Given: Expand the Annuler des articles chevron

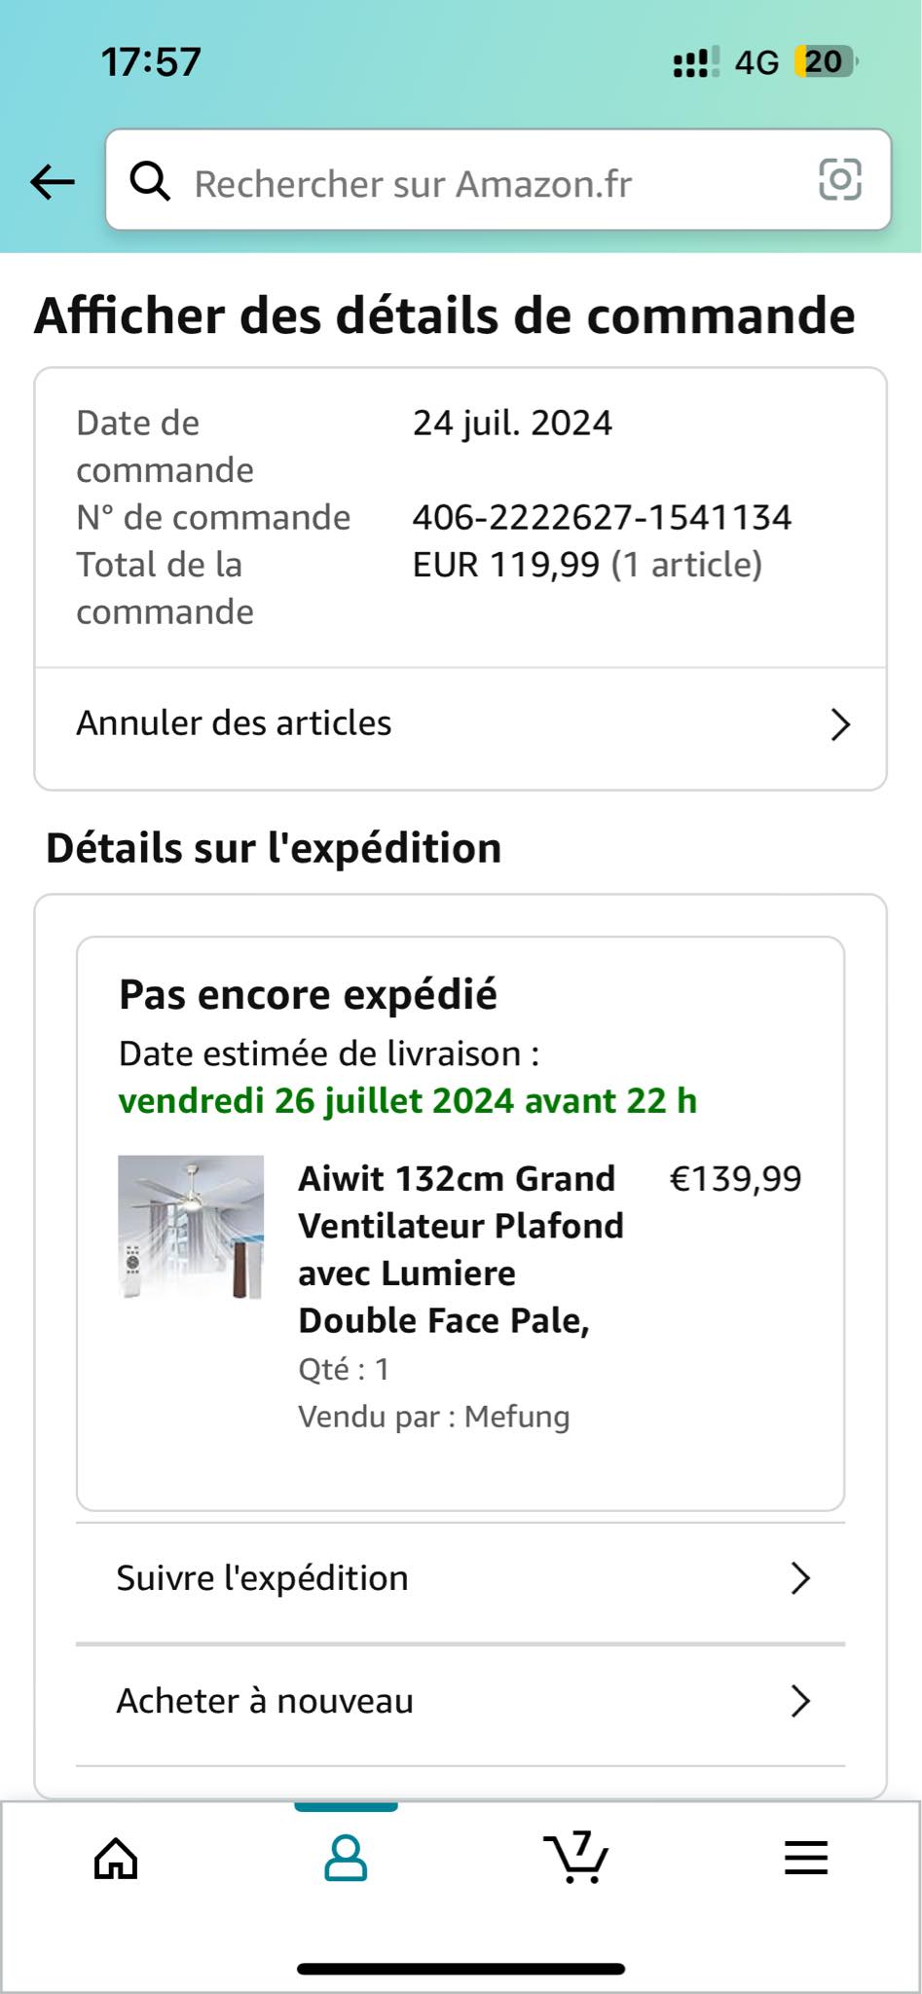Looking at the screenshot, I should 840,724.
